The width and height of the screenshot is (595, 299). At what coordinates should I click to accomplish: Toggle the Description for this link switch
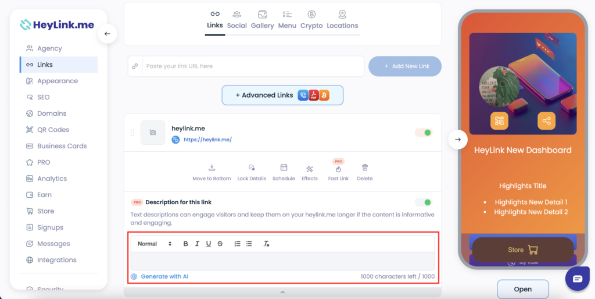click(x=424, y=202)
